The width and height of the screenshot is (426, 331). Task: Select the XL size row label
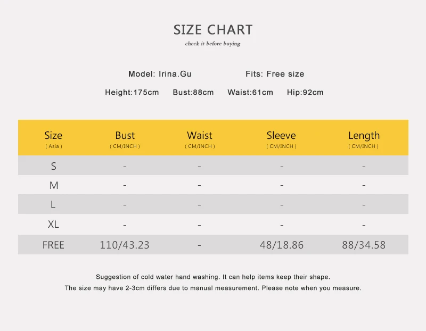53,224
